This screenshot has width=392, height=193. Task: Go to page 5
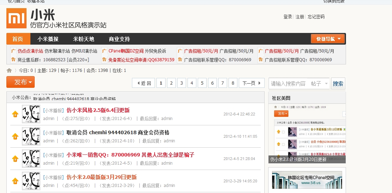202,83
